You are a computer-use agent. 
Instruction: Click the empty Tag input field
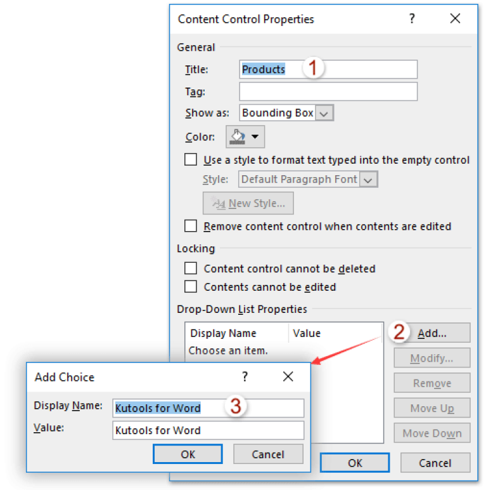pos(328,91)
